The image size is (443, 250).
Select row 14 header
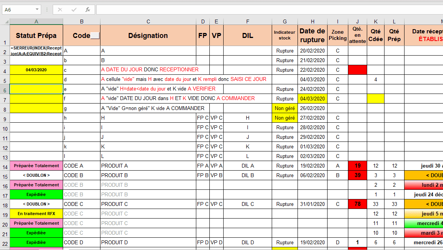[x=5, y=166]
